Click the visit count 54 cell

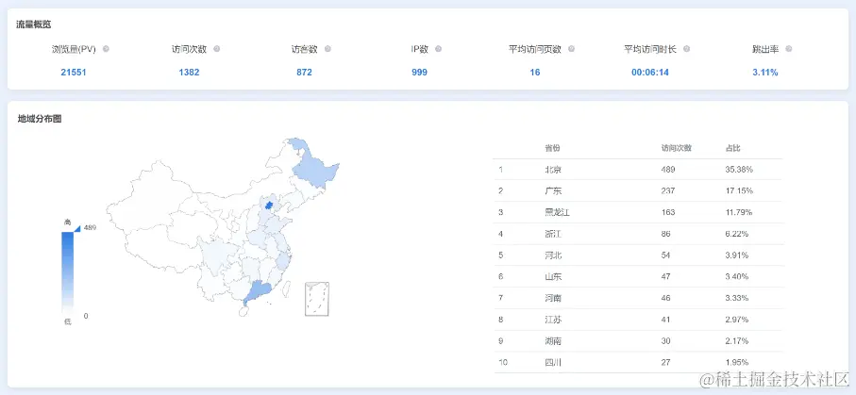pyautogui.click(x=666, y=255)
